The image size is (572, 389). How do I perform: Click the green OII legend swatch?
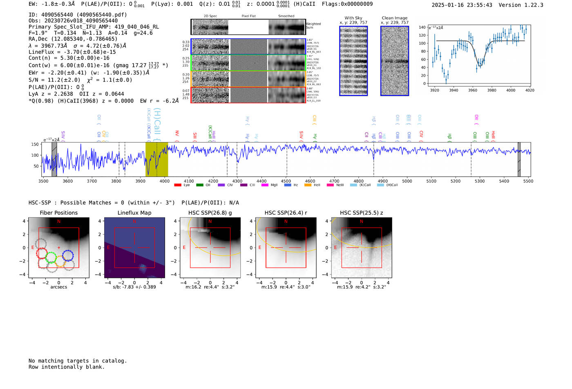[200, 185]
